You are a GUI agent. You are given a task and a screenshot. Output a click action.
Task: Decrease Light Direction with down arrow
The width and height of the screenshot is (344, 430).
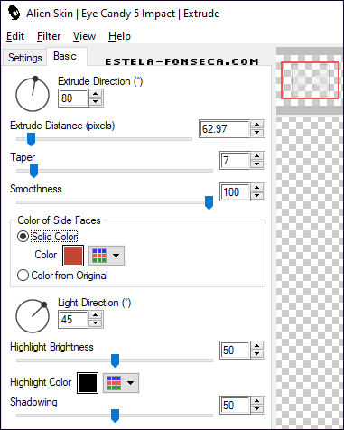pyautogui.click(x=96, y=323)
